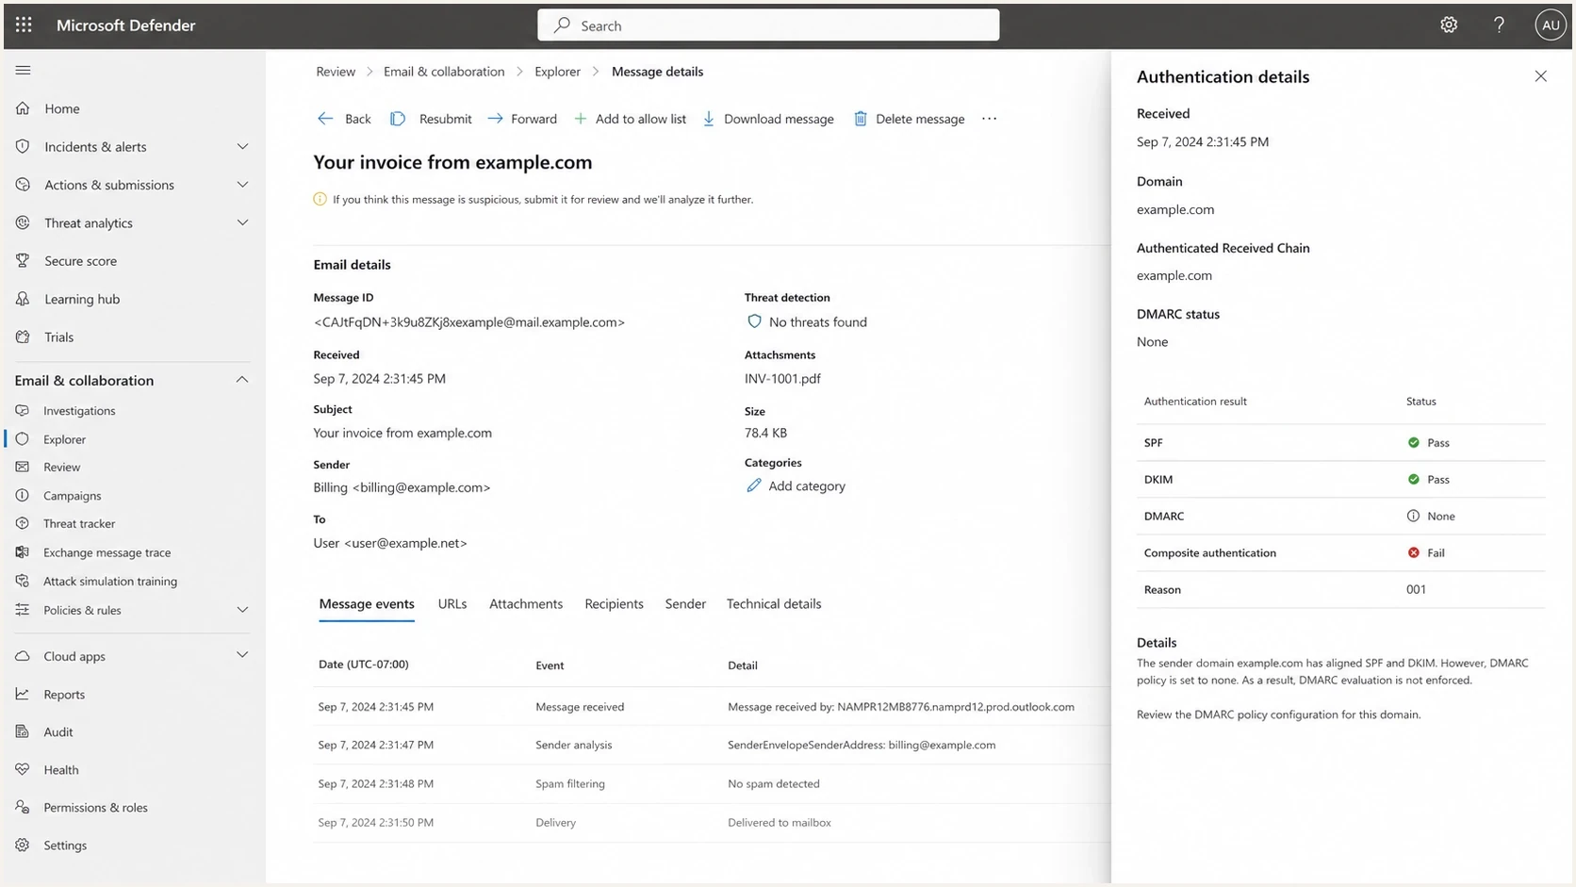Screen dimensions: 1576x887
Task: Click the Incidents & alerts shield icon
Action: coord(23,146)
